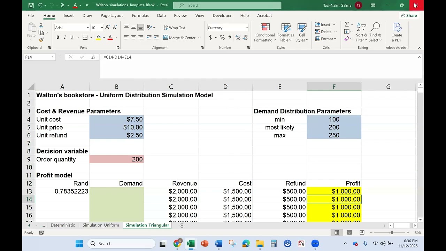446x251 pixels.
Task: Switch to the Formulas tab
Action: point(140,15)
